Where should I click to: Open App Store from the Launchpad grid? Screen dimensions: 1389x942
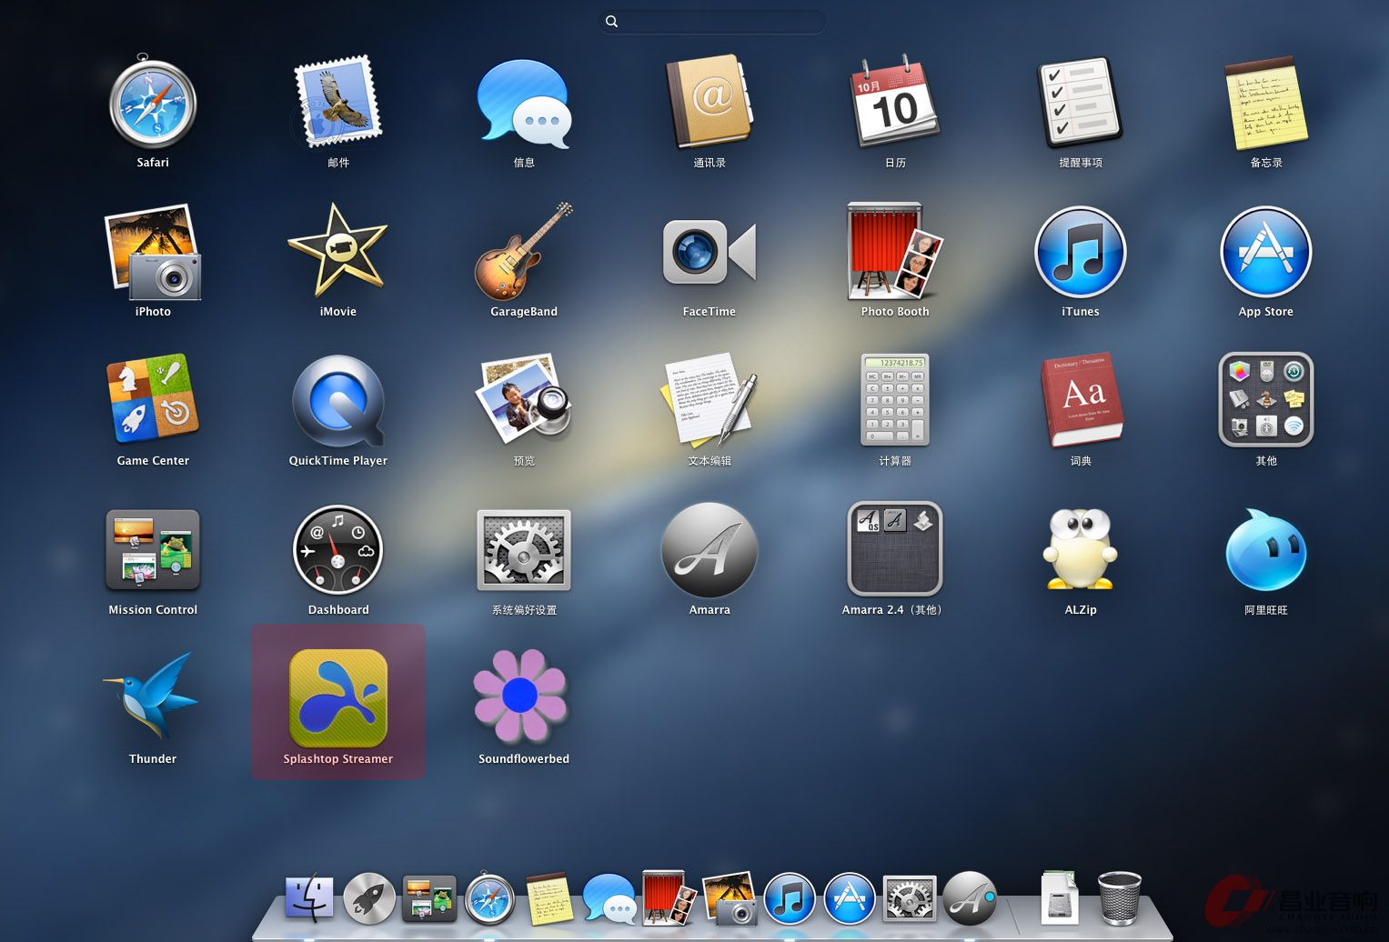click(1266, 252)
